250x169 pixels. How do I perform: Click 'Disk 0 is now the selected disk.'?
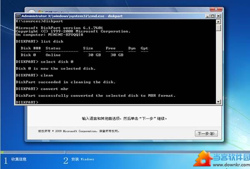pos(56,68)
